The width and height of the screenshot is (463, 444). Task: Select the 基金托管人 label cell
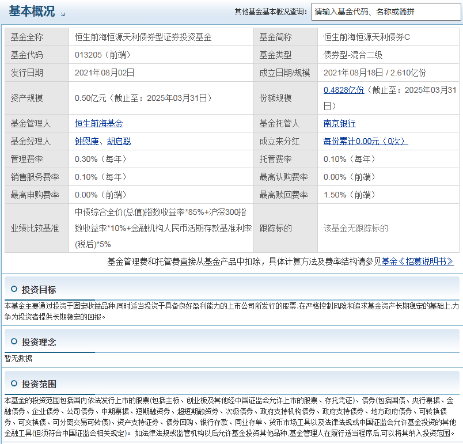coord(286,123)
